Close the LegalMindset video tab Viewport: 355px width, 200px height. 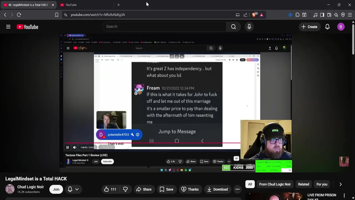point(53,5)
